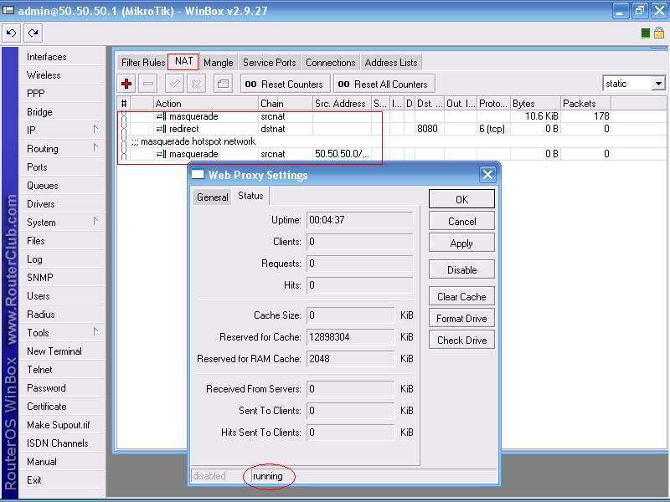Enable rule with the checkmark icon
This screenshot has height=502, width=670.
coord(174,84)
